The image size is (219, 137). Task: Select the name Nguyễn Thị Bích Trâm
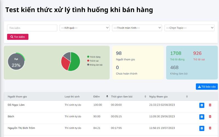point(21,128)
